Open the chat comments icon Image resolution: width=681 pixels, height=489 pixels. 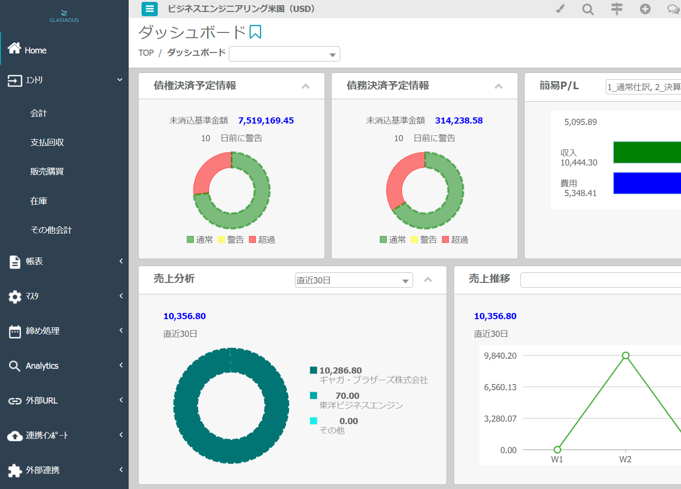tap(673, 9)
